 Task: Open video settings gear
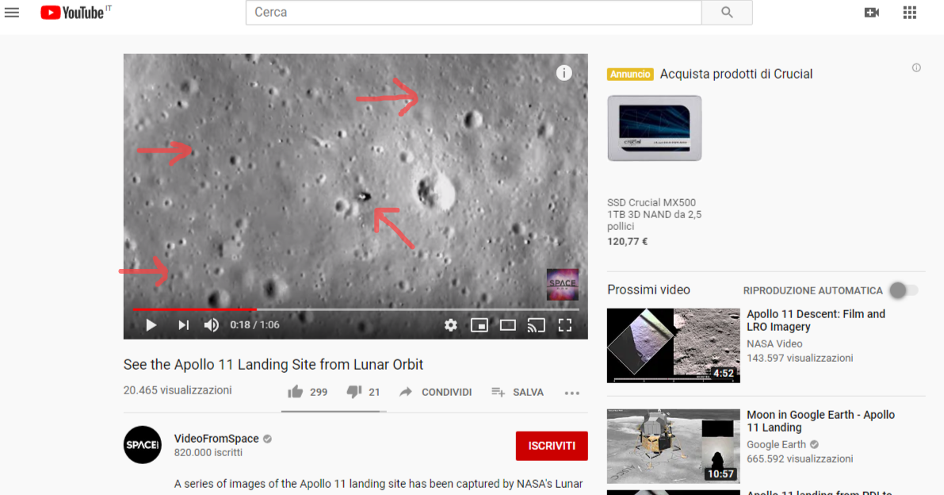(x=450, y=325)
